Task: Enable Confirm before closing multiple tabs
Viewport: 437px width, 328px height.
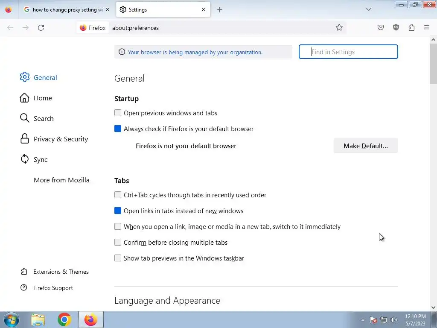Action: (x=118, y=242)
